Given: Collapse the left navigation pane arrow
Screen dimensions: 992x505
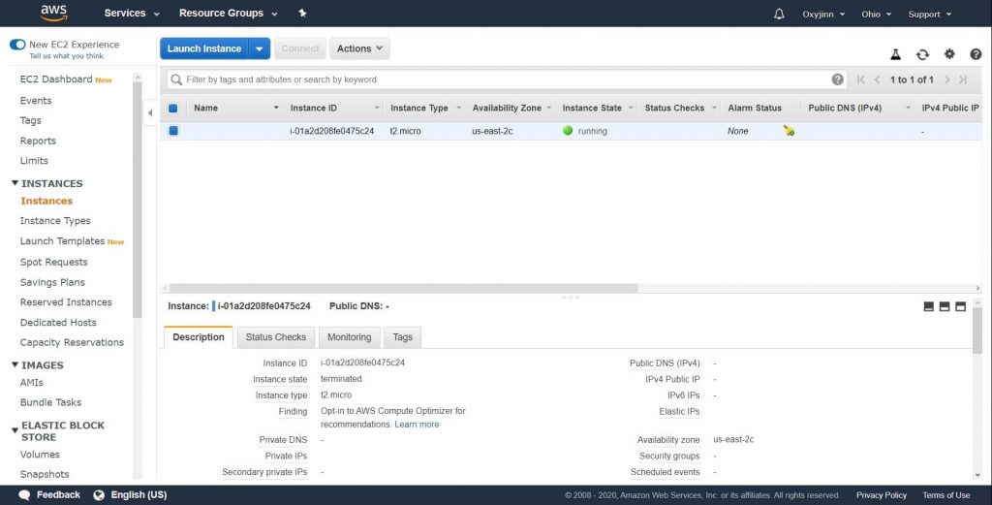Looking at the screenshot, I should pyautogui.click(x=150, y=112).
